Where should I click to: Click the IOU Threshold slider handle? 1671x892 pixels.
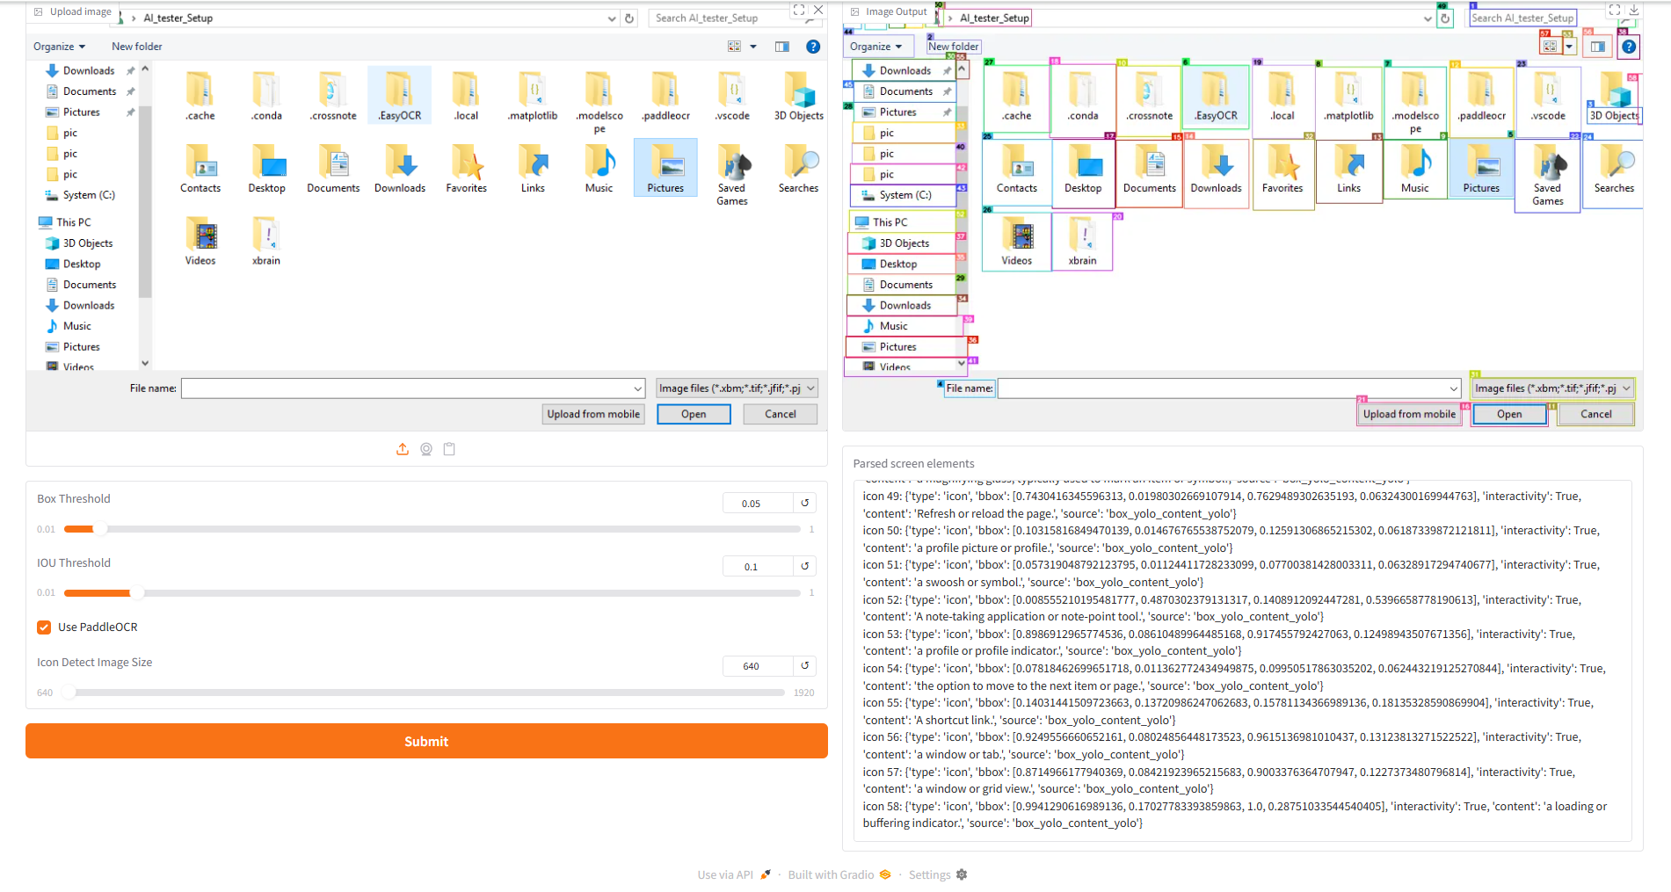(136, 593)
